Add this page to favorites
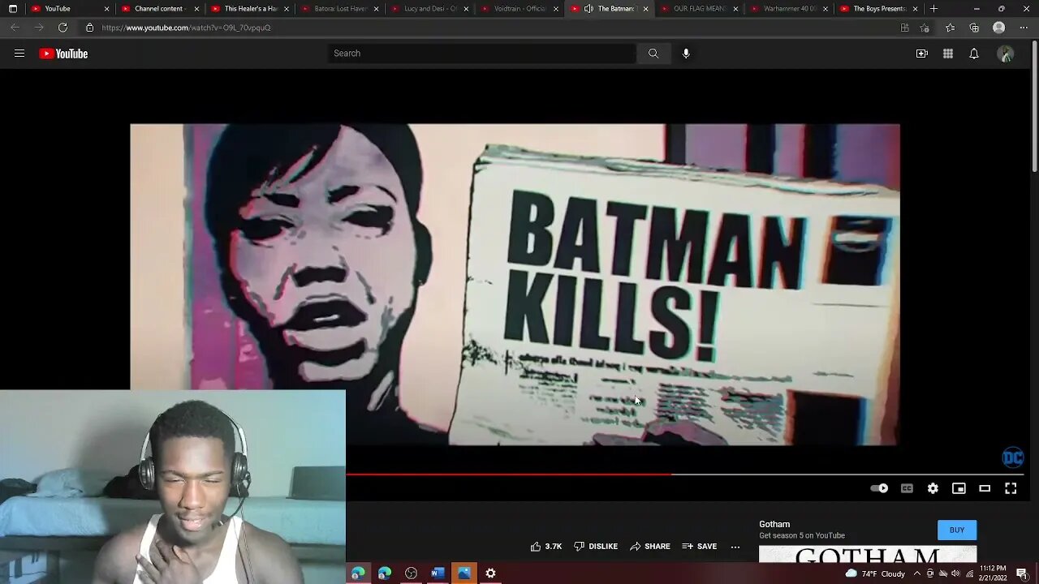Image resolution: width=1039 pixels, height=584 pixels. tap(925, 28)
